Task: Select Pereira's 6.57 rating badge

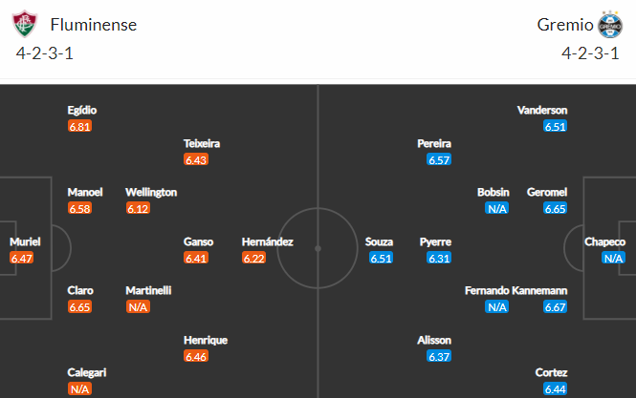Action: 439,160
